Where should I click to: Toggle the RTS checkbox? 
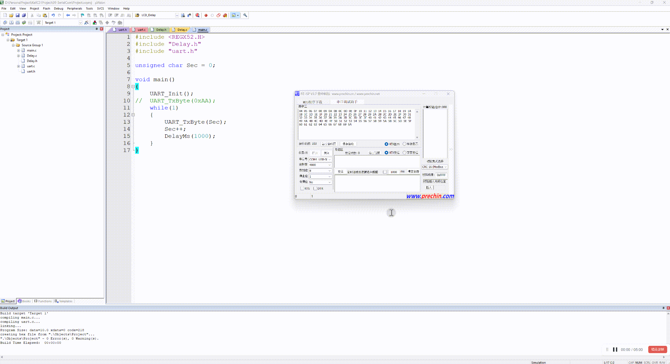302,189
